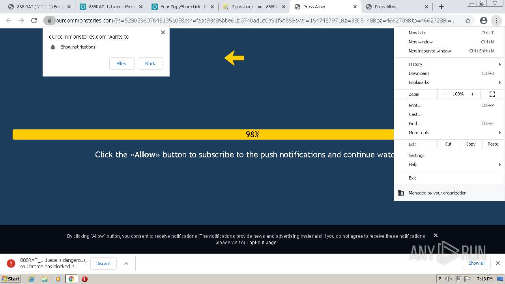Open Action Center flag tray icon

468,279
